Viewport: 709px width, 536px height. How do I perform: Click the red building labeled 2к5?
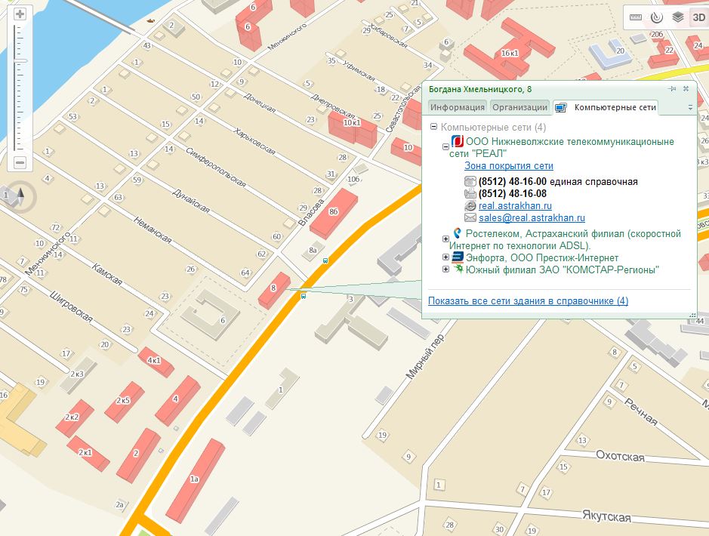[x=124, y=402]
